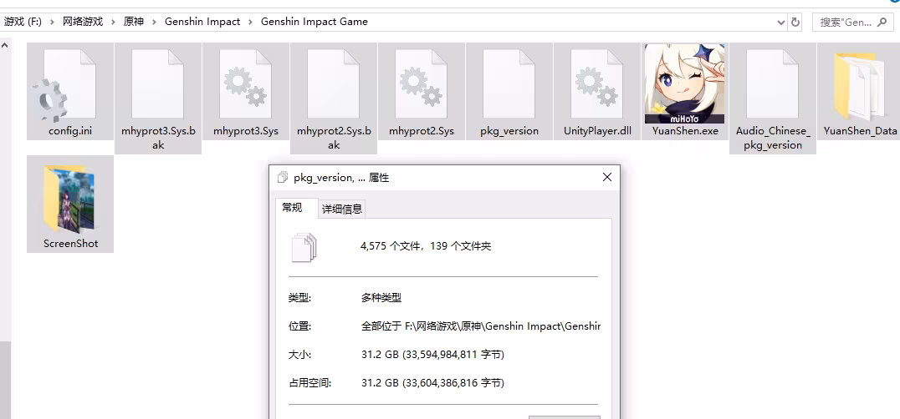Click the YuanShen_Data folder name
Screen dimensions: 900x419
(x=861, y=131)
